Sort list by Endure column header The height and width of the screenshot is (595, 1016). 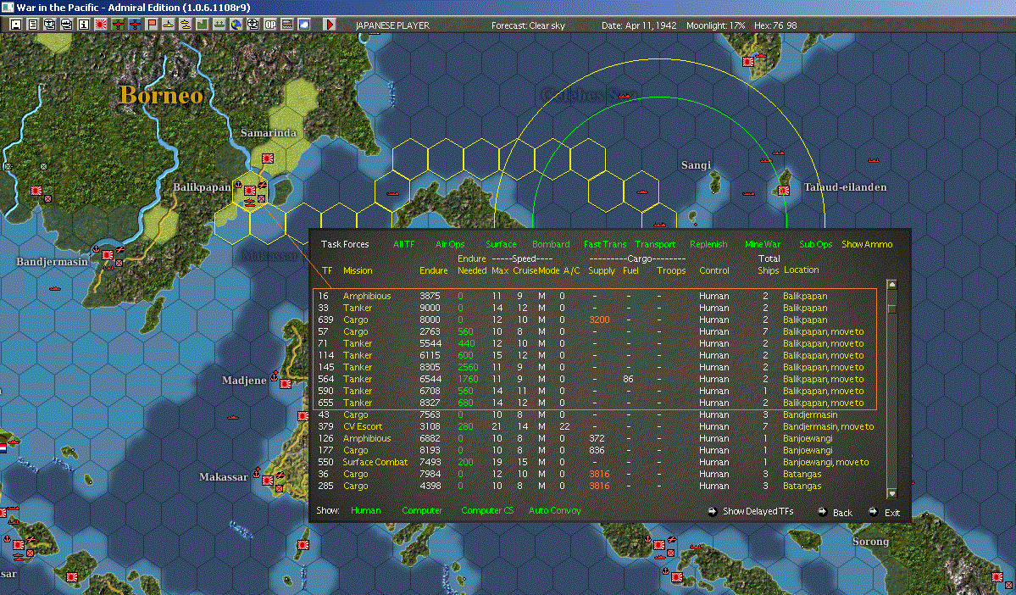click(434, 270)
